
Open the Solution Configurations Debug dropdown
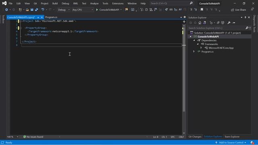[x=64, y=10]
